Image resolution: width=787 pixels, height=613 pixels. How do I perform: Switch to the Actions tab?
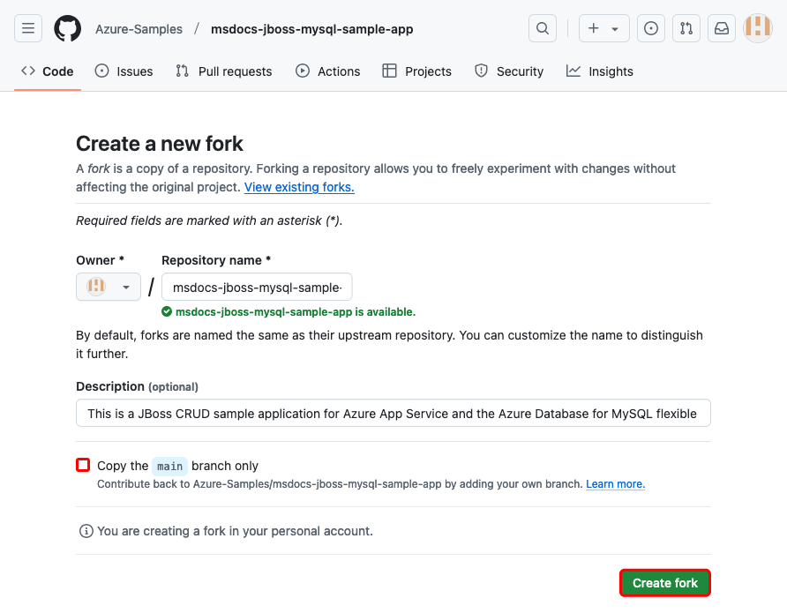[327, 71]
